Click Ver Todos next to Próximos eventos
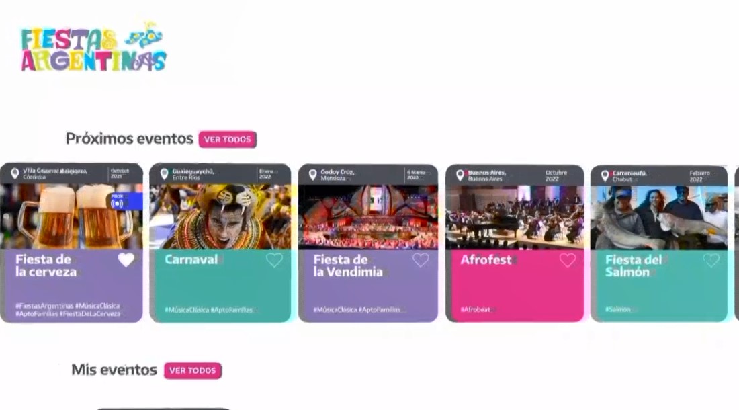 click(228, 140)
